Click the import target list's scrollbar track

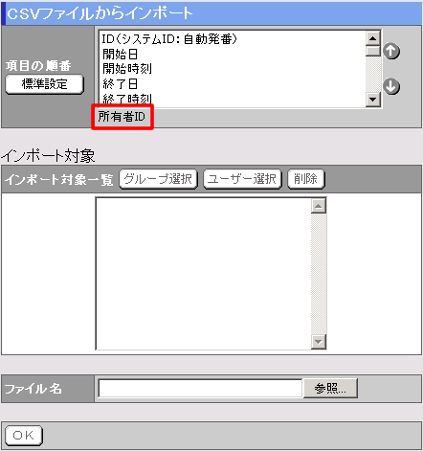point(319,274)
